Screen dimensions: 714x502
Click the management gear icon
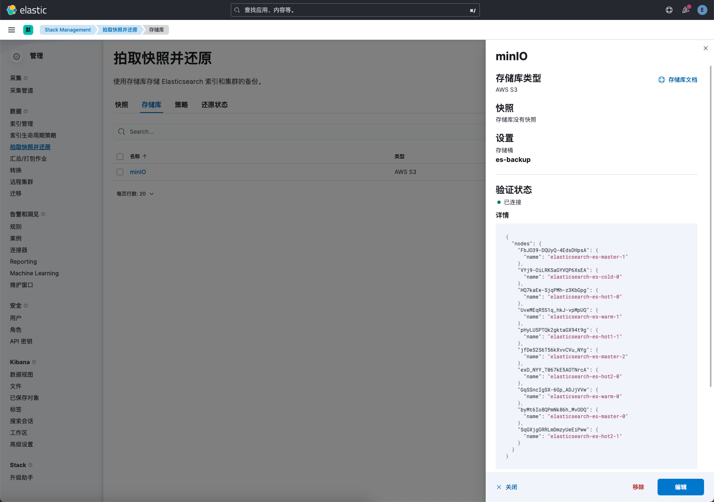tap(17, 56)
